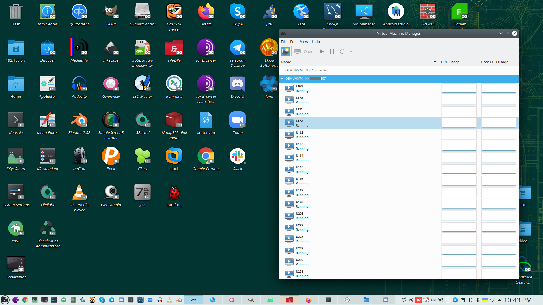Click the Wi-Fi network tray icon
Viewport: 543px width, 305px height.
coord(492,300)
